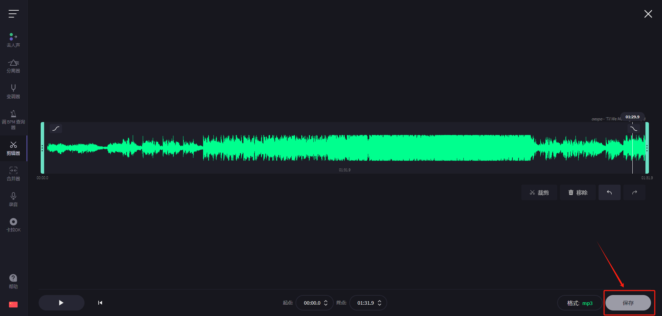Click the right trim handle of waveform
This screenshot has height=316, width=662.
tap(647, 148)
